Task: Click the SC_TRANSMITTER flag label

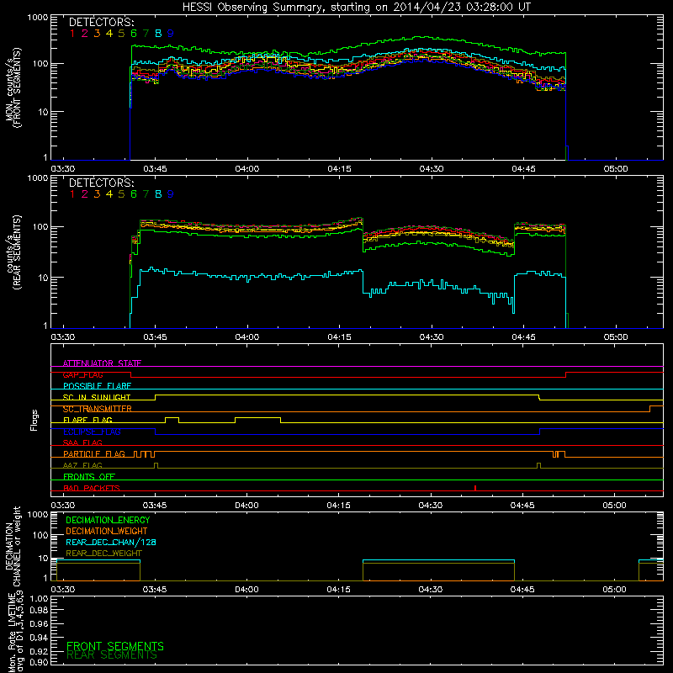Action: point(98,409)
